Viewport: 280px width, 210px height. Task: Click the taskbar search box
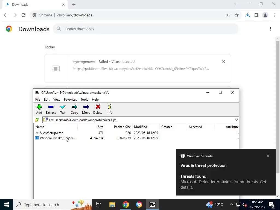coord(52,205)
